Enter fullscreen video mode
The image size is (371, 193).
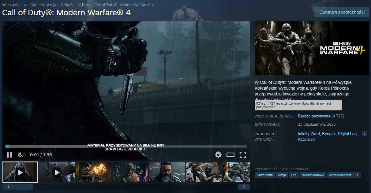click(x=243, y=155)
